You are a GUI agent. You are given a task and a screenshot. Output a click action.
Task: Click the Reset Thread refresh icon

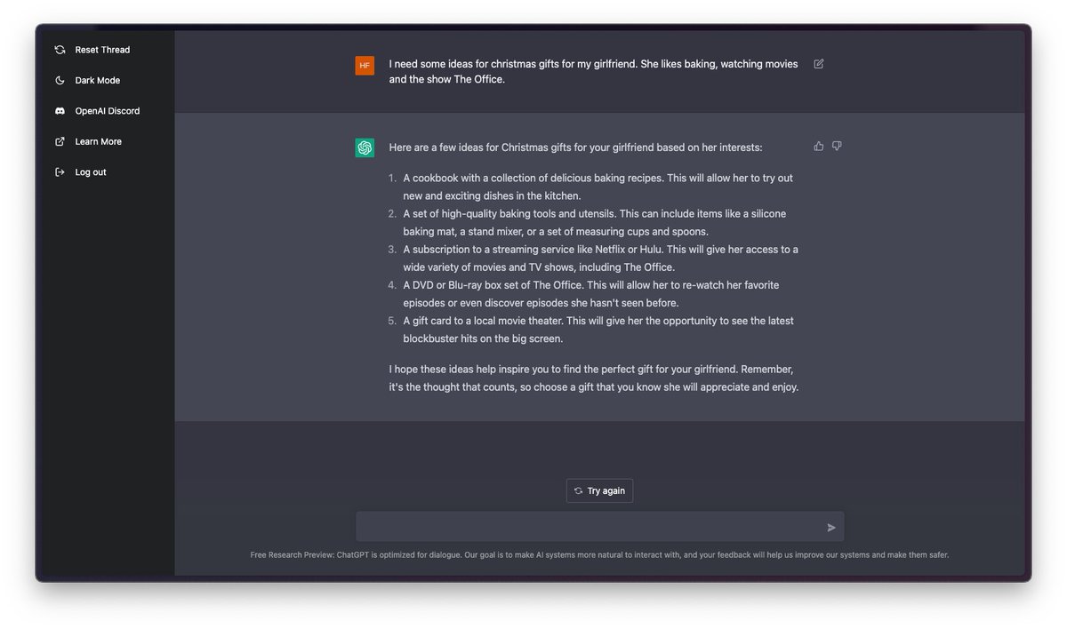coord(60,50)
